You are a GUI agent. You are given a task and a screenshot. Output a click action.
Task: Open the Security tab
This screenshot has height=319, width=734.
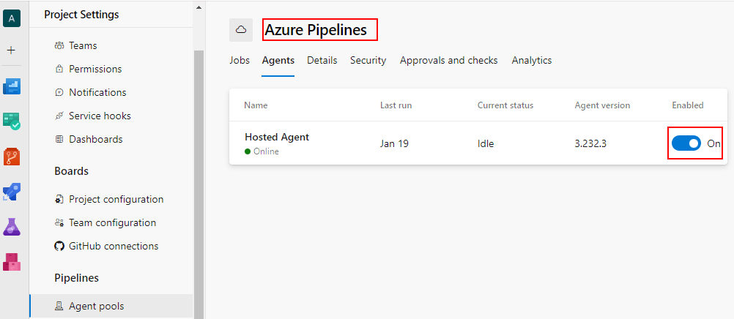tap(368, 61)
